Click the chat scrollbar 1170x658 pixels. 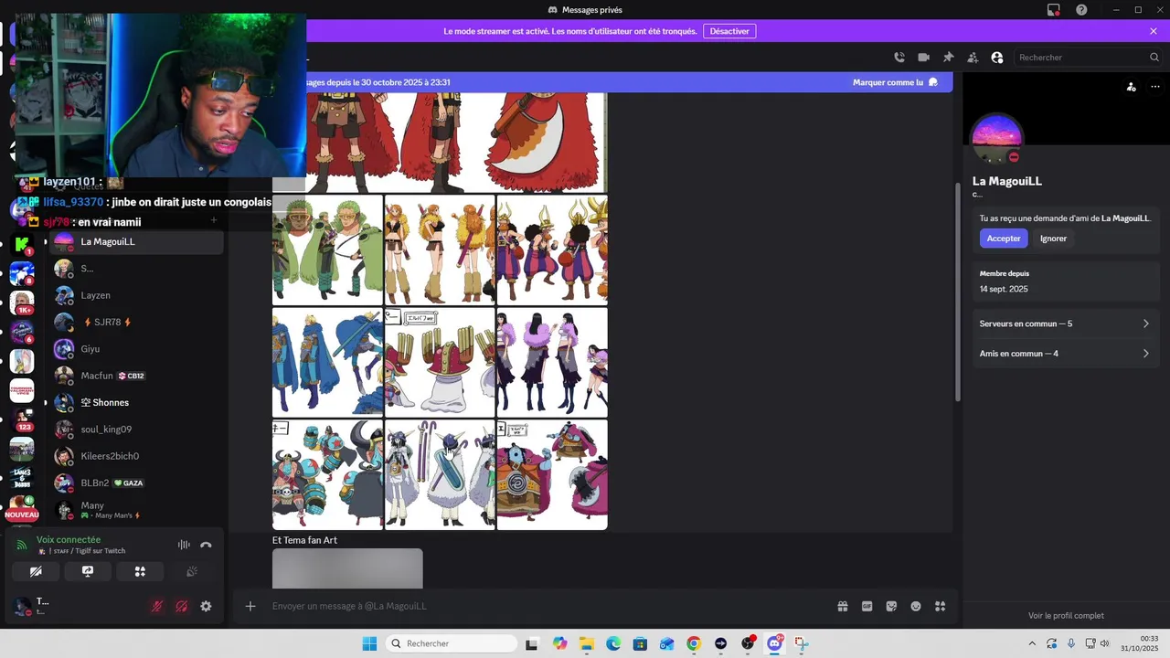point(957,291)
